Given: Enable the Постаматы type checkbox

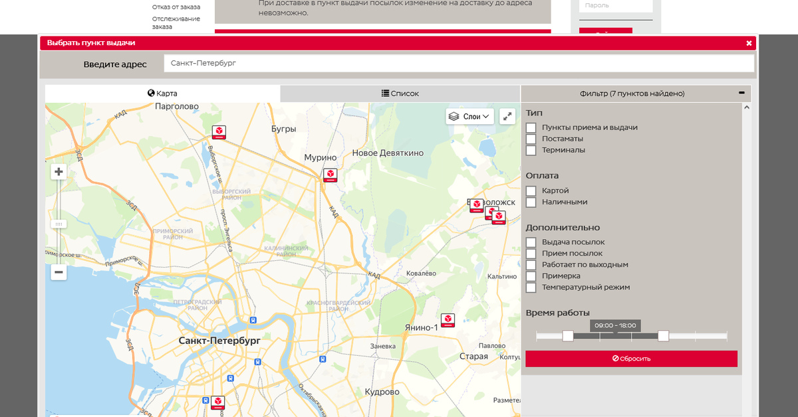Looking at the screenshot, I should 531,139.
